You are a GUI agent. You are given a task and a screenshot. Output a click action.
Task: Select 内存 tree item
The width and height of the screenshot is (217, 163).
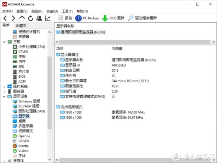pos(19,62)
